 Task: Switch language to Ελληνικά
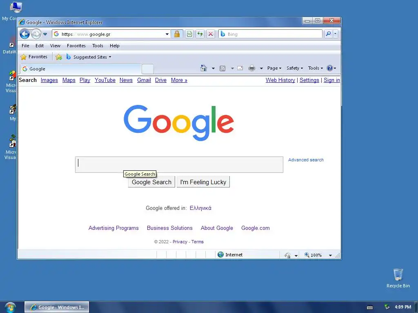coord(200,208)
